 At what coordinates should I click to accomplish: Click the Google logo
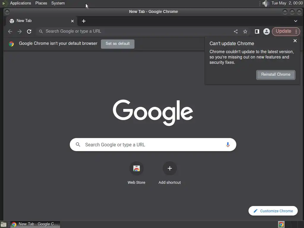[x=153, y=113]
